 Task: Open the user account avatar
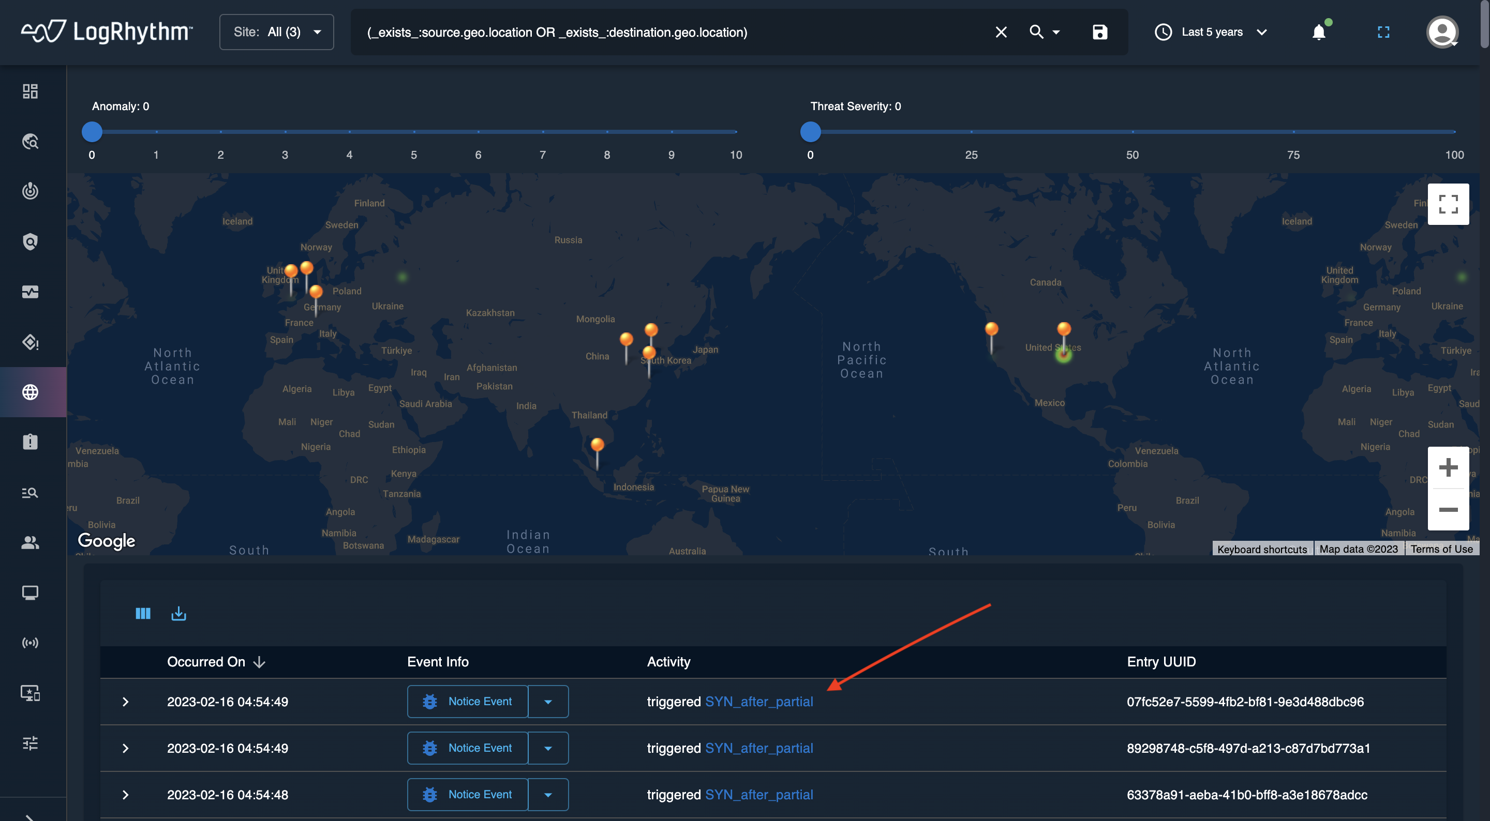[1442, 33]
